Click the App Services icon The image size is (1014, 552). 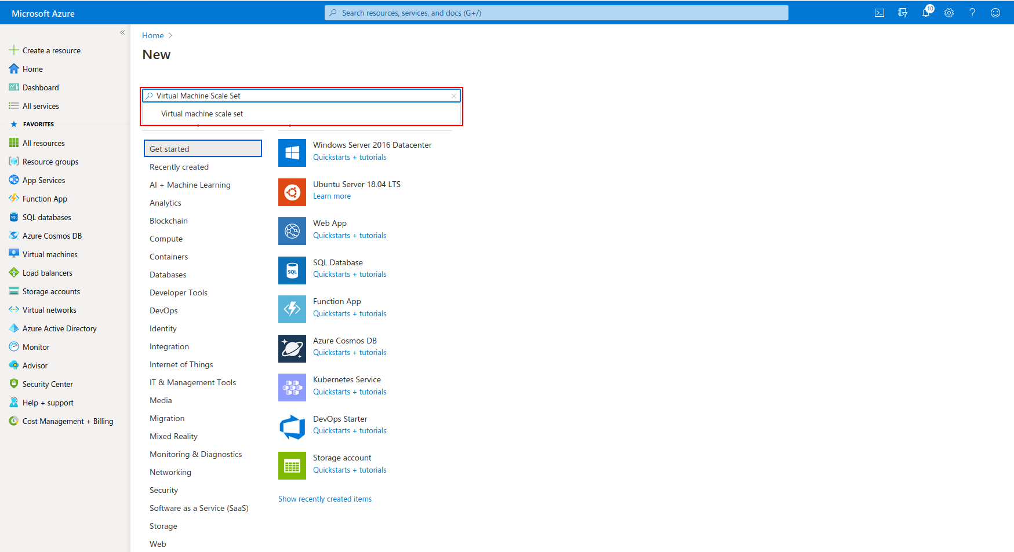pyautogui.click(x=14, y=180)
